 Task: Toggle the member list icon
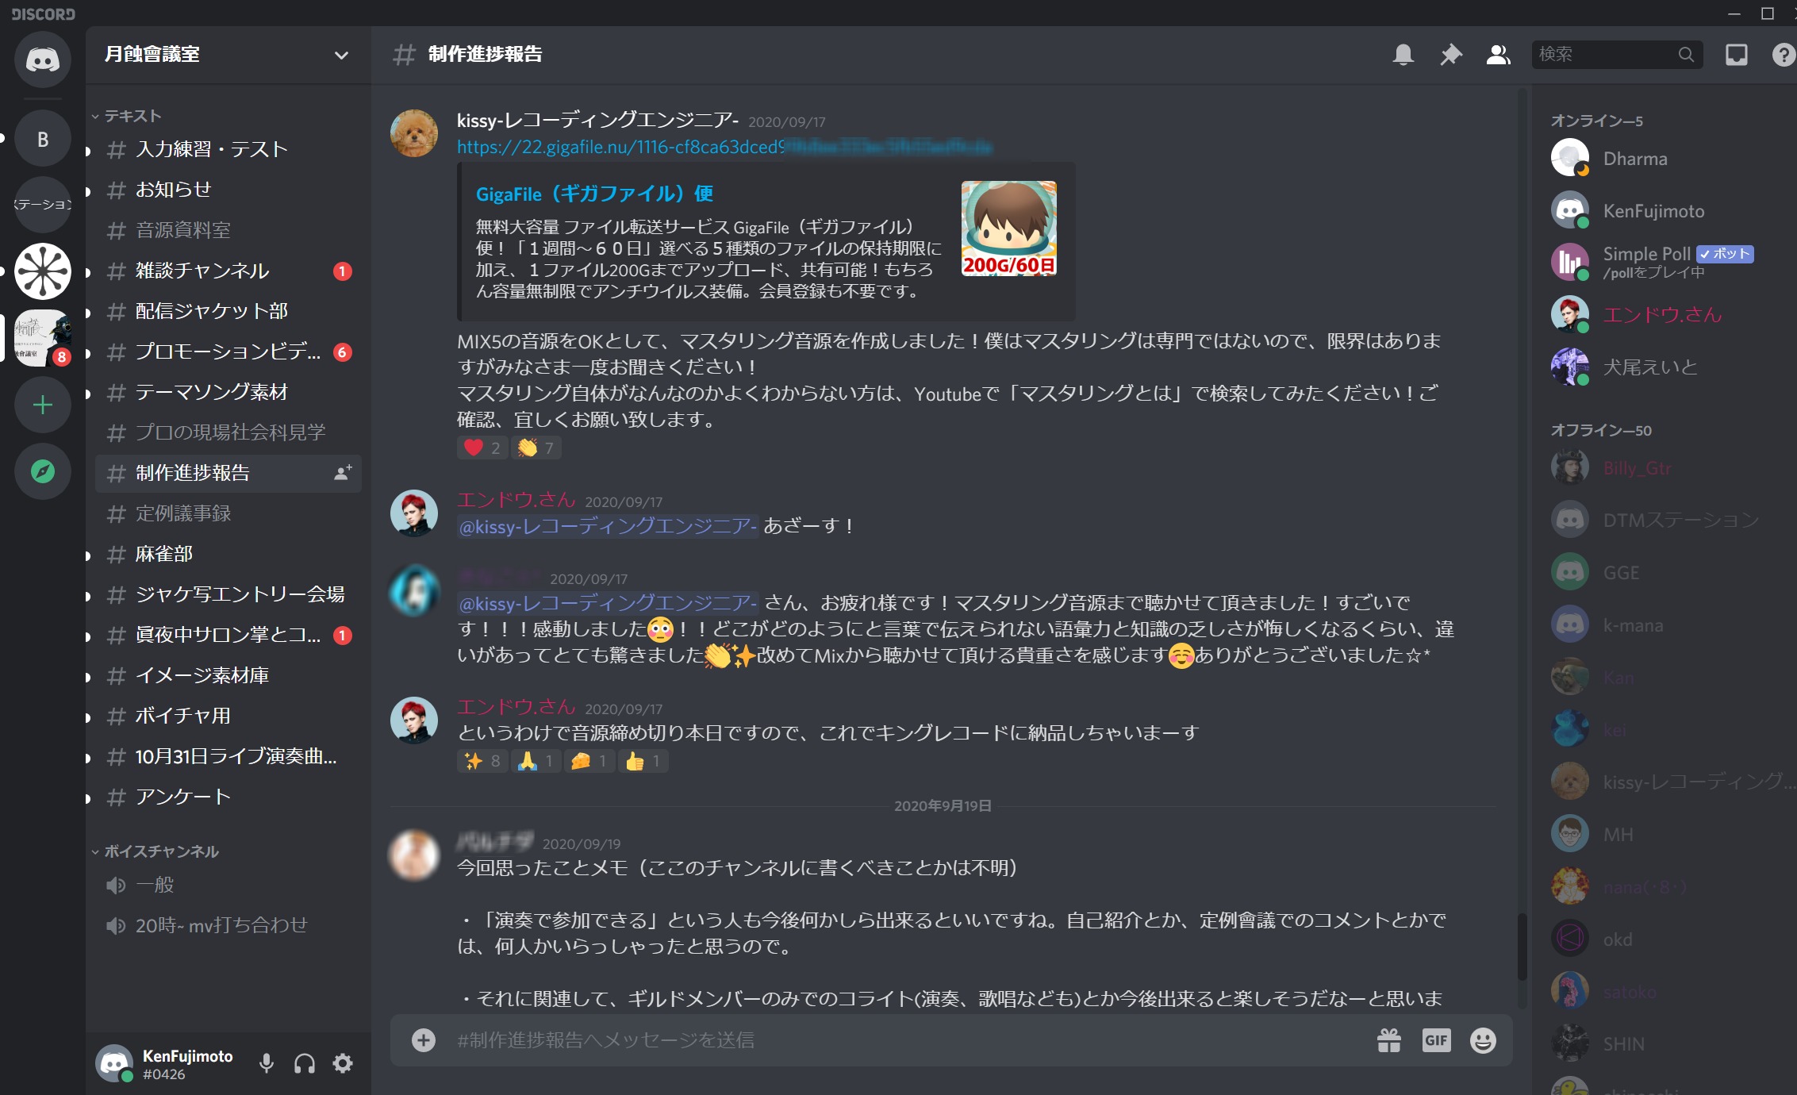1498,55
